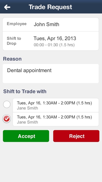Viewport: 102px width, 182px height.
Task: Tap the Tues, Apr 16, 2013 date
Action: tap(55, 38)
